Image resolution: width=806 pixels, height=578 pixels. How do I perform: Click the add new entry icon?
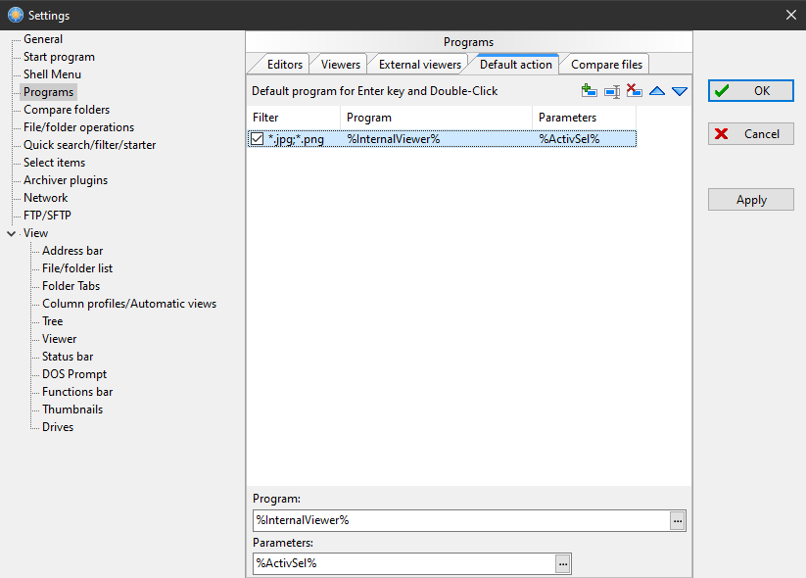click(589, 91)
